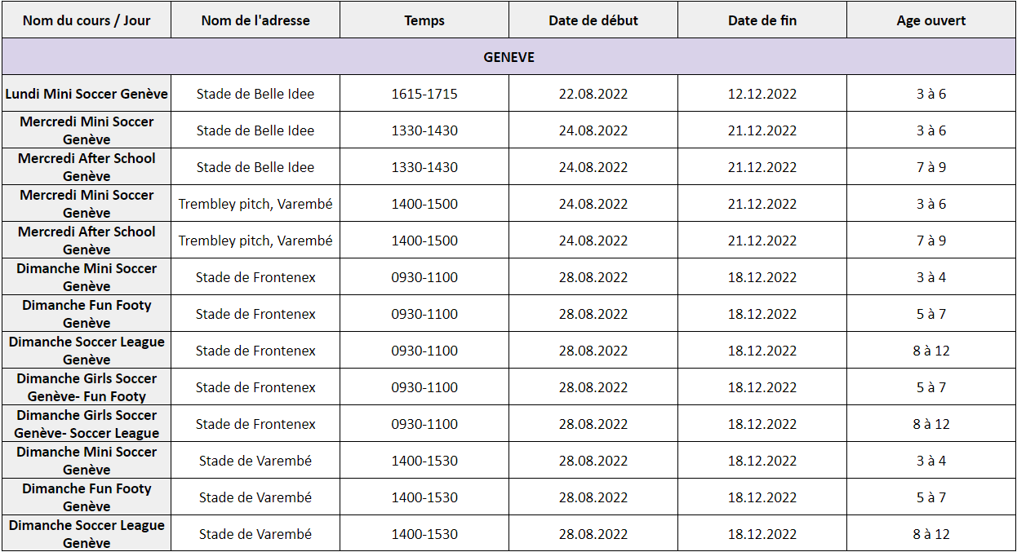Click the 1615-1715 time cell
The width and height of the screenshot is (1017, 552).
click(x=424, y=94)
